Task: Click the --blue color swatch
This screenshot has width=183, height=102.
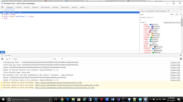Action: point(150,25)
